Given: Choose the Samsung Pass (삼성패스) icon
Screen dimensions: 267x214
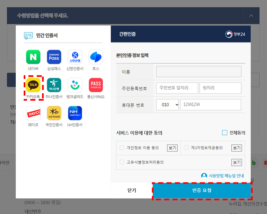Looking at the screenshot, I should click(54, 57).
